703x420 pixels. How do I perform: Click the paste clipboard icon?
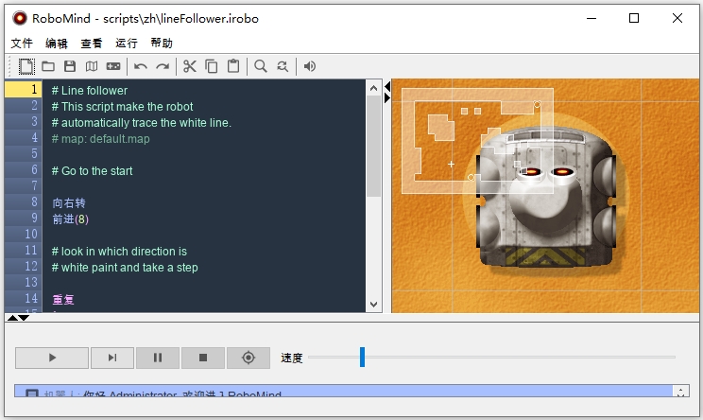coord(233,66)
